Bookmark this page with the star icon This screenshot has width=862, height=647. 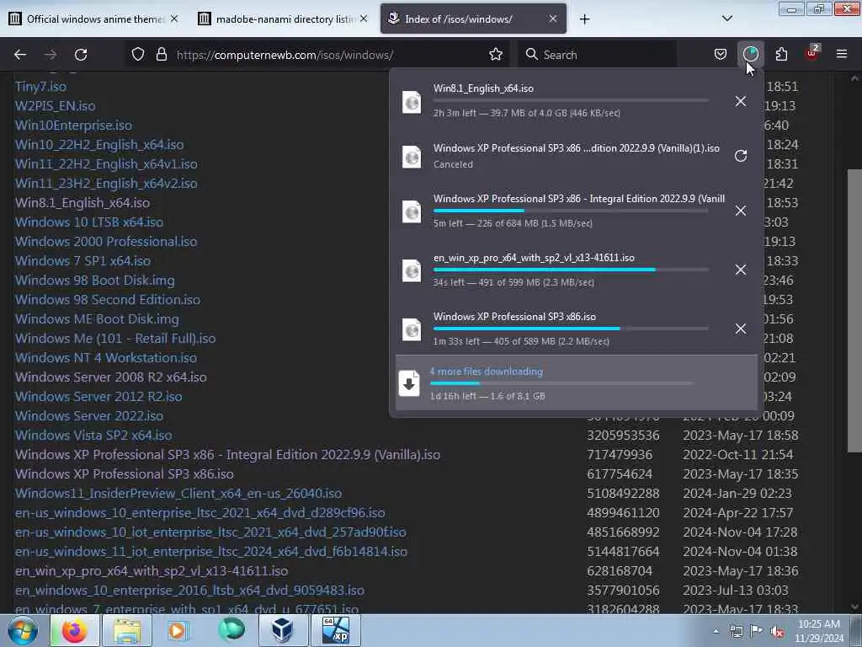point(496,55)
